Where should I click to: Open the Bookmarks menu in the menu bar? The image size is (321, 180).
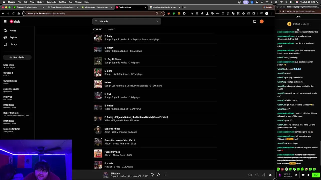51,2
